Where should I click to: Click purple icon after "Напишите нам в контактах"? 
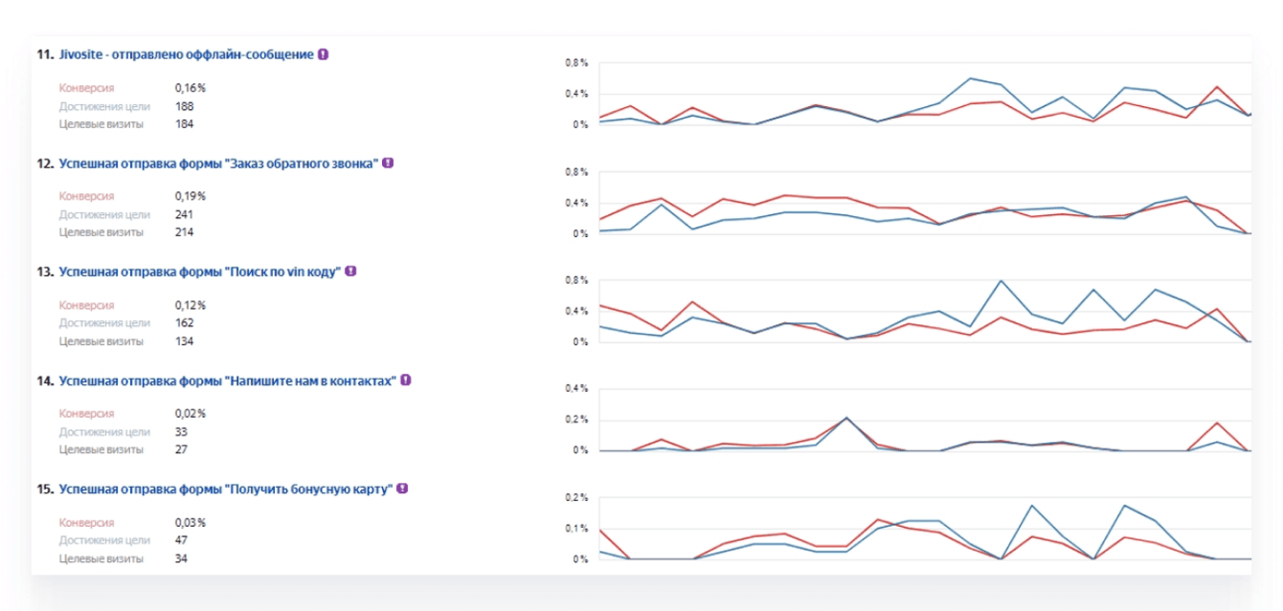click(x=406, y=380)
